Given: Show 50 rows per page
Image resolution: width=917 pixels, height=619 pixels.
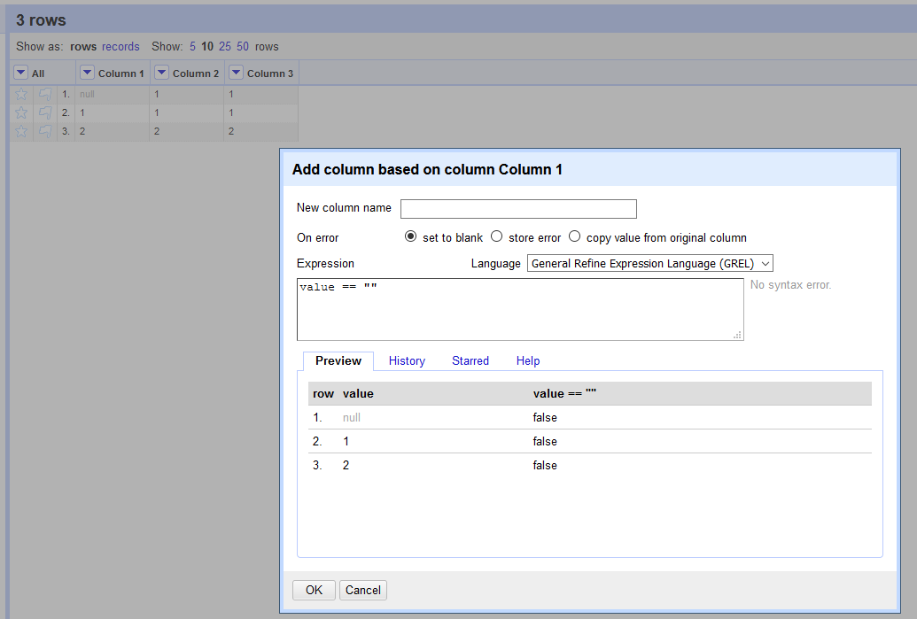Looking at the screenshot, I should [243, 46].
